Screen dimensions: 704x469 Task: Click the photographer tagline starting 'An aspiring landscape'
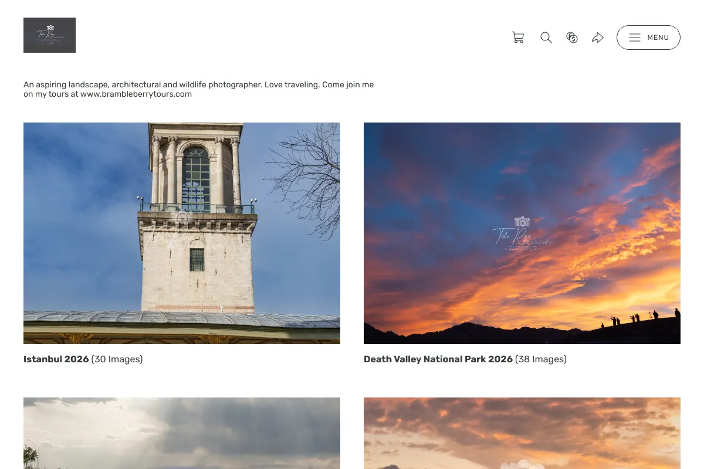click(x=198, y=89)
